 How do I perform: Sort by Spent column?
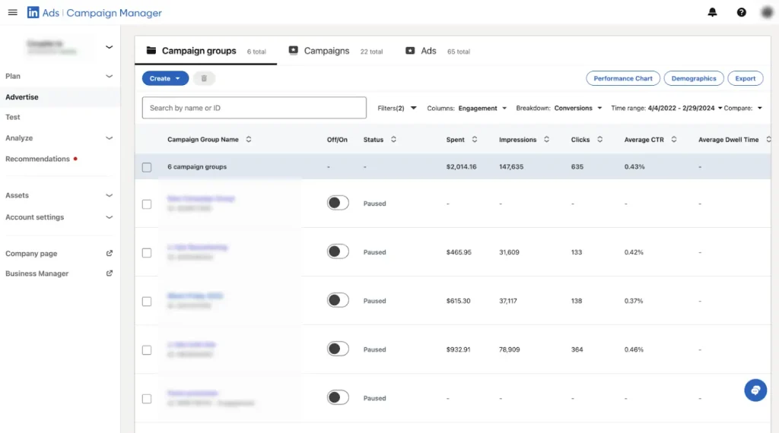pos(475,139)
